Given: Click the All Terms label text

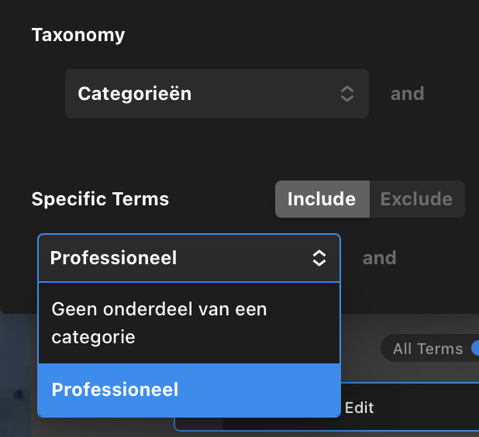Looking at the screenshot, I should (x=427, y=349).
